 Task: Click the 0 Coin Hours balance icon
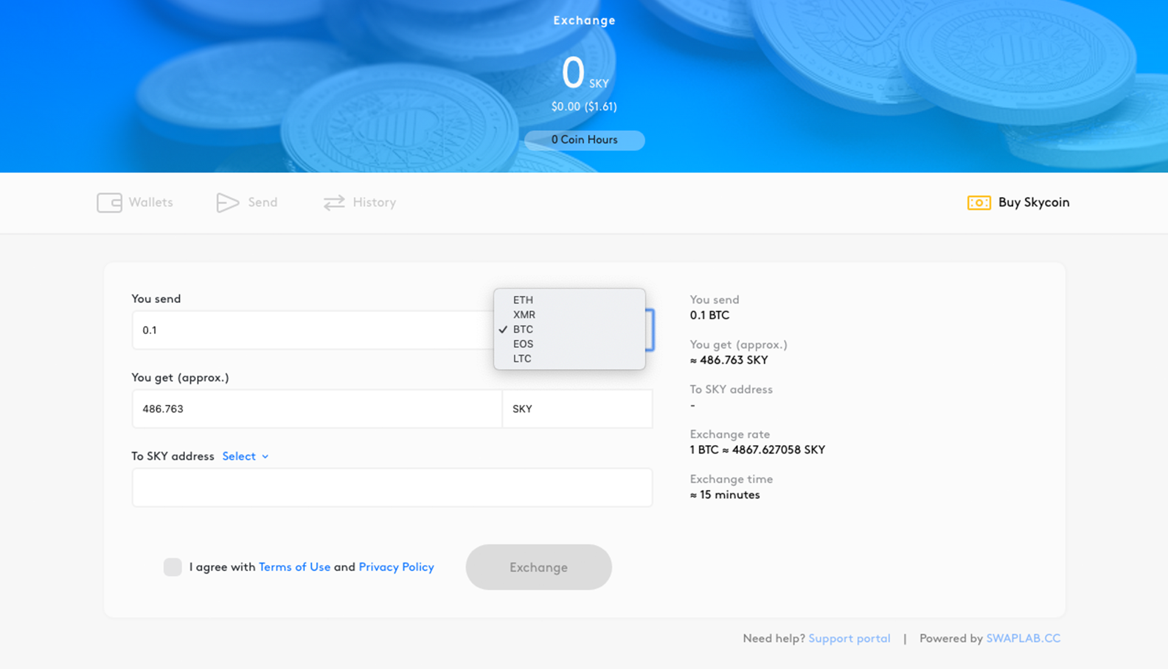[584, 139]
